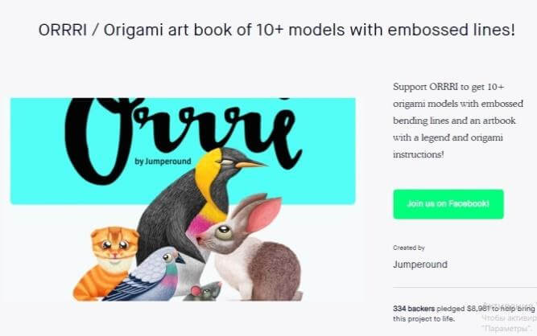Click the rabbit illustration in project image
Screen dimensions: 537x336
(252, 249)
